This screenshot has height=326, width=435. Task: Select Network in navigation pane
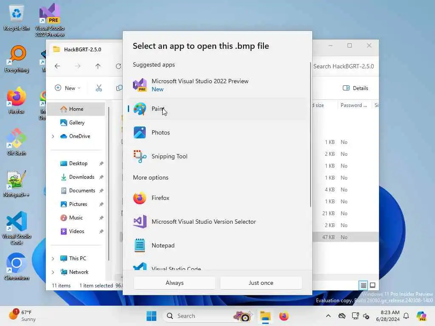click(79, 272)
